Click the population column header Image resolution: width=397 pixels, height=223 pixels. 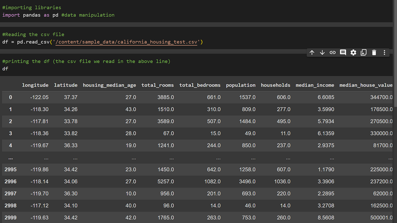tap(241, 85)
